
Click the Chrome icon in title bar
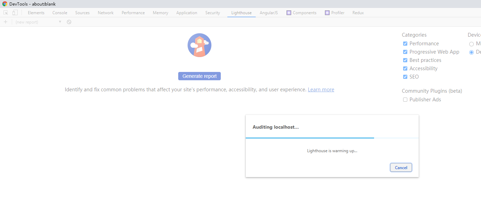(5, 4)
